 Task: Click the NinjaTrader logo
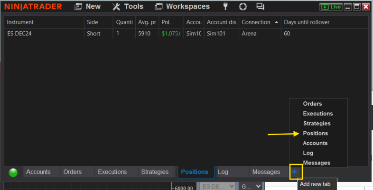pyautogui.click(x=33, y=7)
